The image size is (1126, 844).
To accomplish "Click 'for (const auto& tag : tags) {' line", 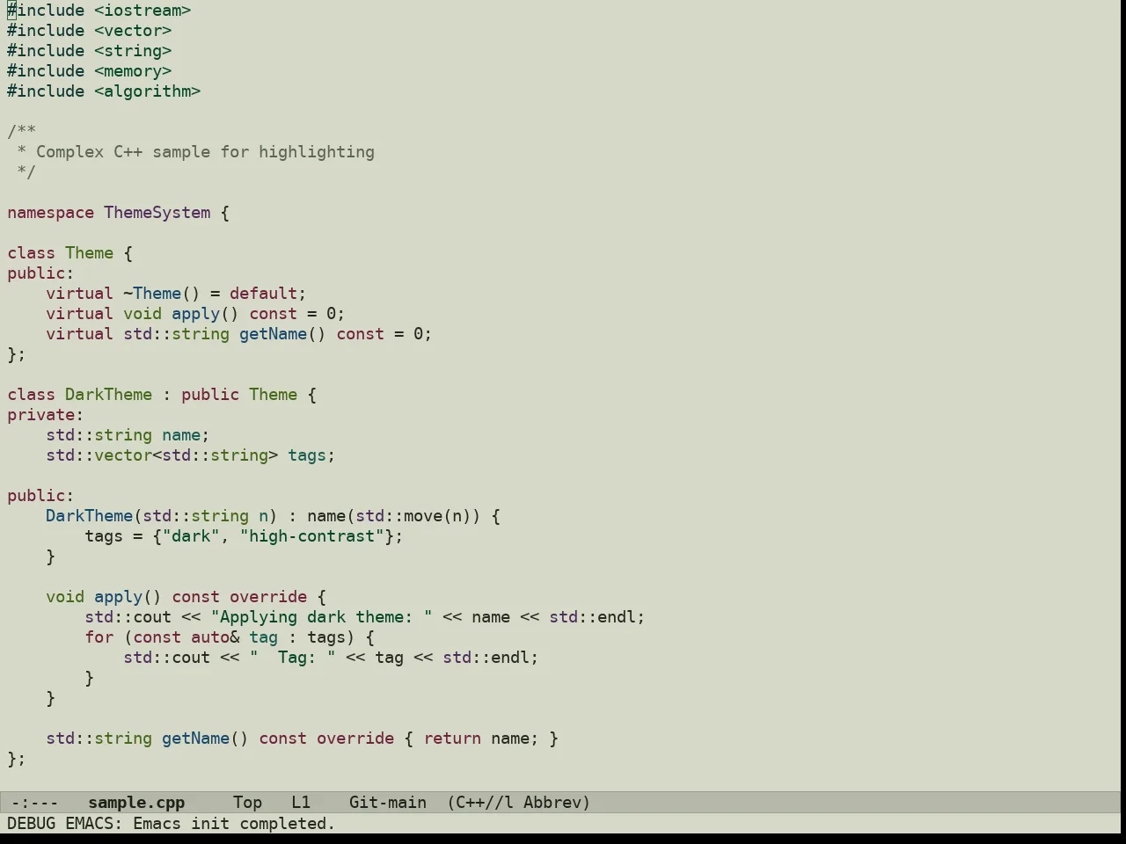I will [230, 637].
